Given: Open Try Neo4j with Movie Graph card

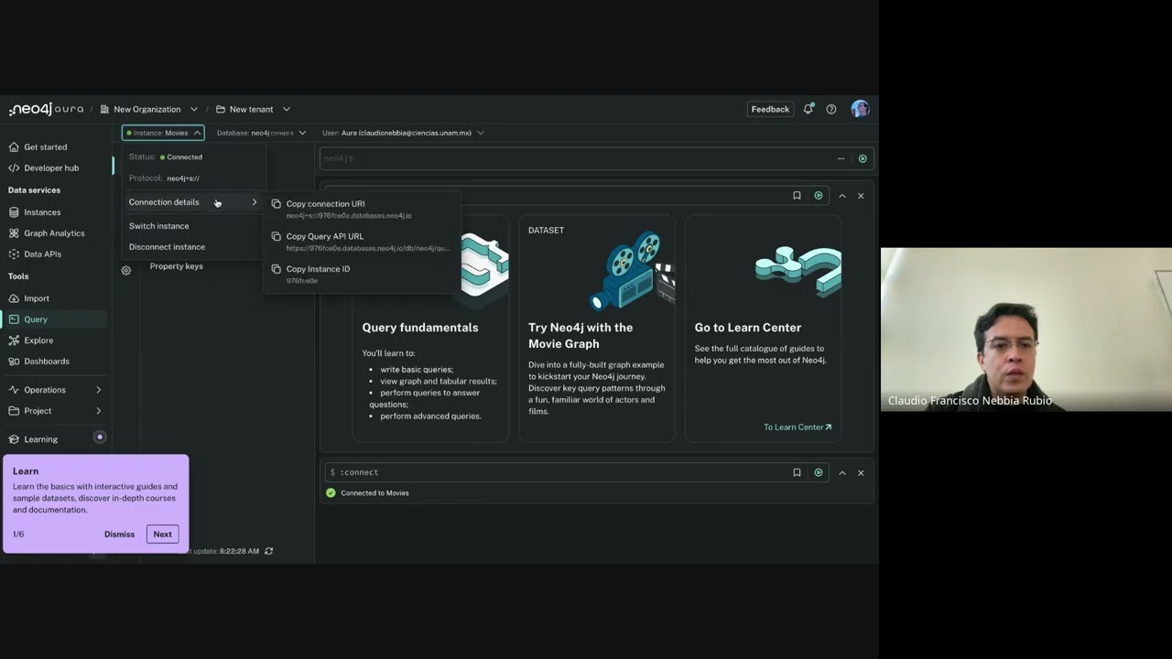Looking at the screenshot, I should (597, 329).
